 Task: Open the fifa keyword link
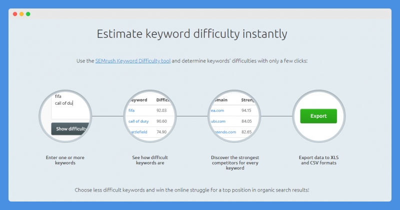point(131,110)
